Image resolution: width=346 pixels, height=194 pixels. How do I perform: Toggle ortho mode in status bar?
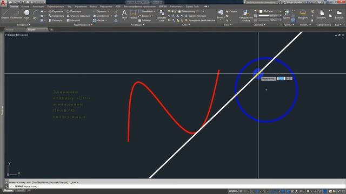point(252,191)
